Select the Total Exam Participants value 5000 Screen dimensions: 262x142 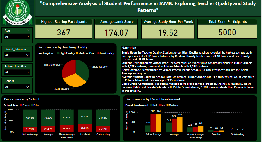tap(227, 32)
